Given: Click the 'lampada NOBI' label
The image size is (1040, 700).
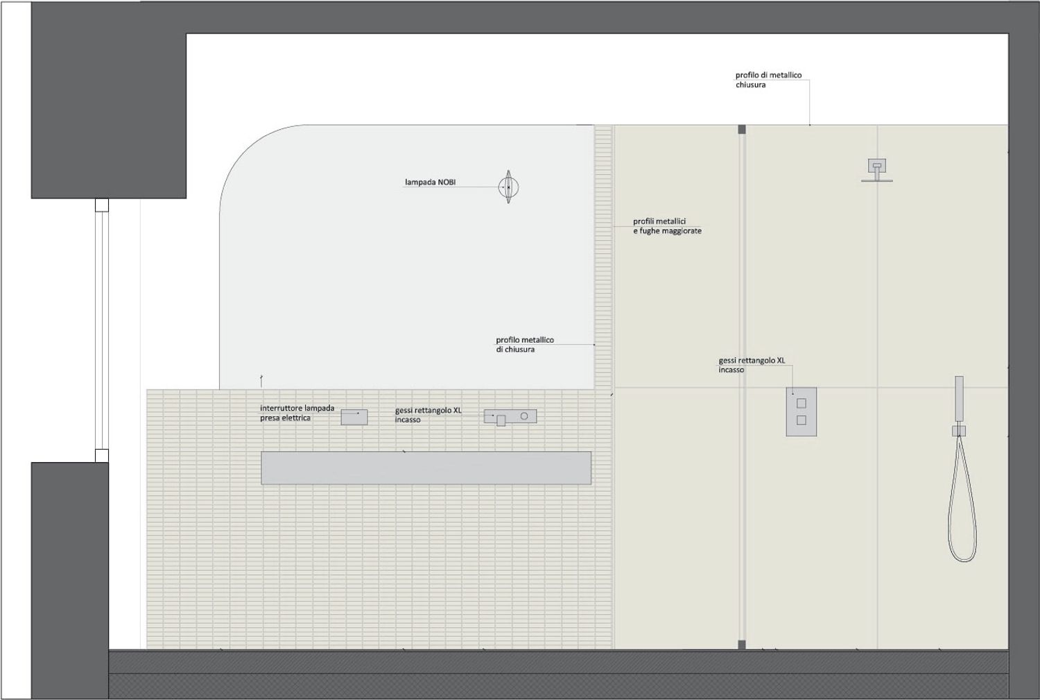Looking at the screenshot, I should tap(431, 182).
